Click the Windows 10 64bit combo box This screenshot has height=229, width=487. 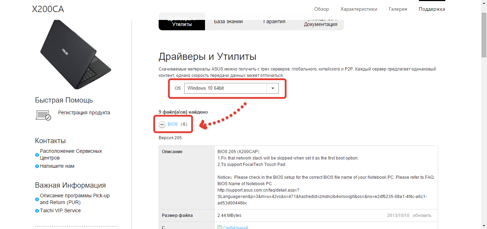[225, 88]
